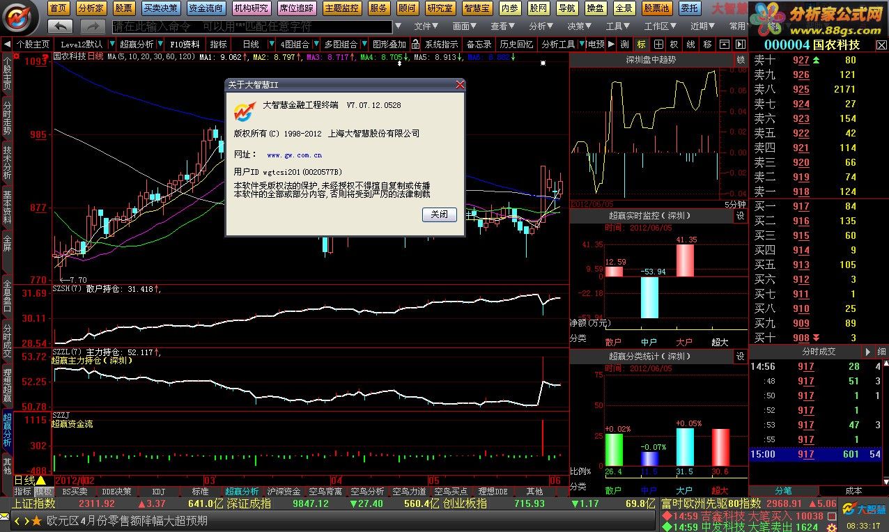Open 资金流向 from the top bar

pos(206,8)
